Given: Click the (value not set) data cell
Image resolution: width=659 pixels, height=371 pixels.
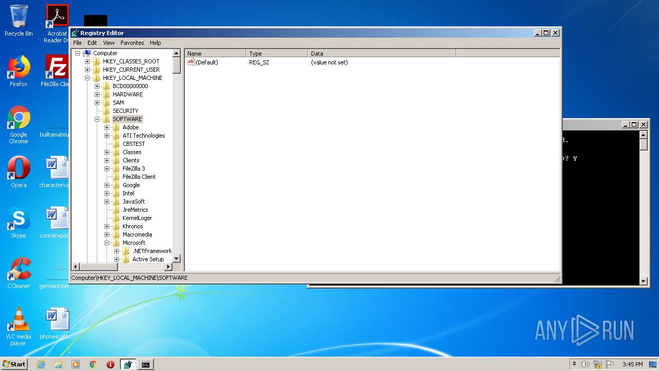Looking at the screenshot, I should [x=329, y=62].
